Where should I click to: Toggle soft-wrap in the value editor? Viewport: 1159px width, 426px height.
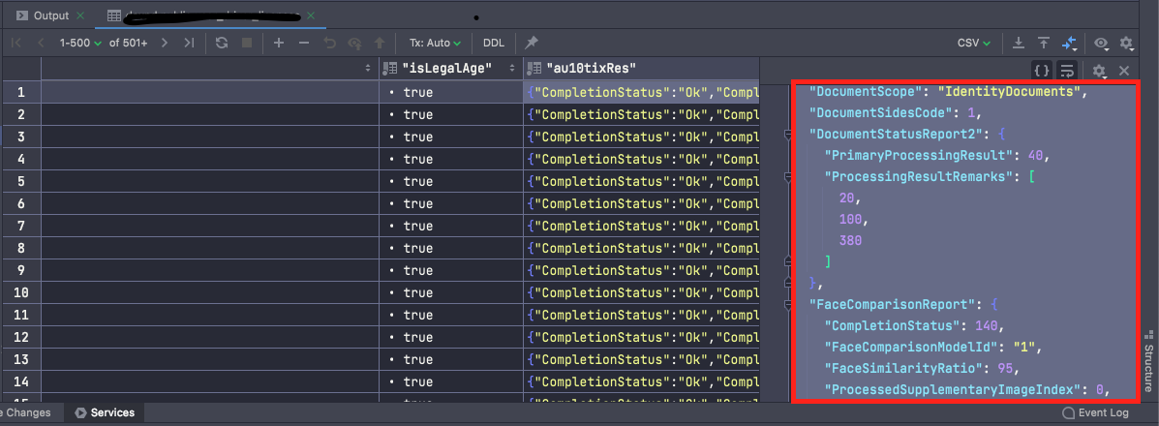[1067, 70]
